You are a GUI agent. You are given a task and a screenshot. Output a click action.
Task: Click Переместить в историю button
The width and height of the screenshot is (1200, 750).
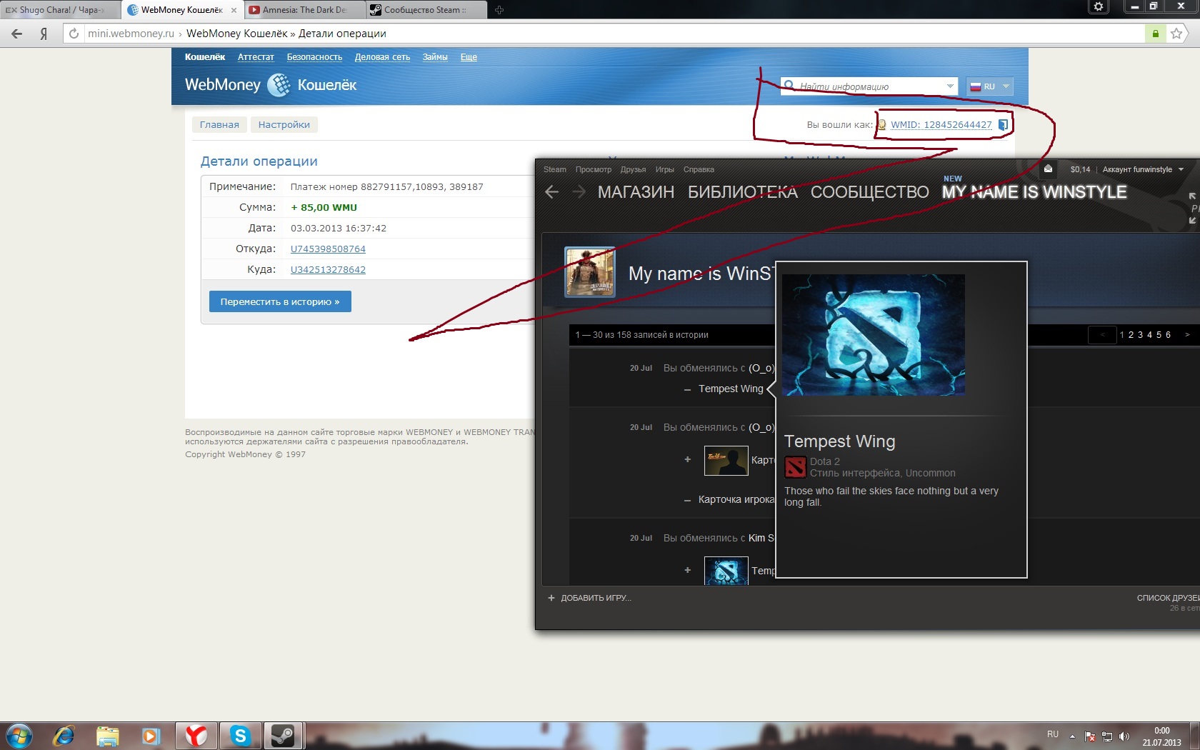point(280,301)
